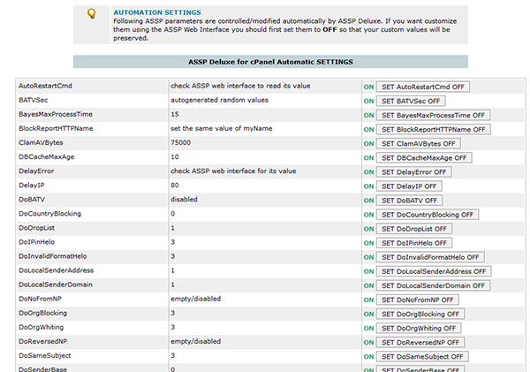Click 'set the same value of myName' text
This screenshot has height=372, width=530.
[x=221, y=128]
